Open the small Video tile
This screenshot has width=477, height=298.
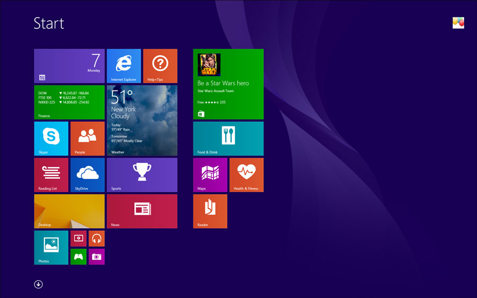coord(78,239)
